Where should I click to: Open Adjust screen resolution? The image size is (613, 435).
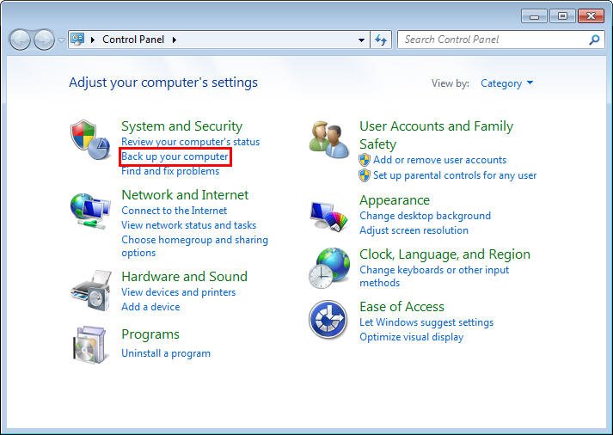414,230
